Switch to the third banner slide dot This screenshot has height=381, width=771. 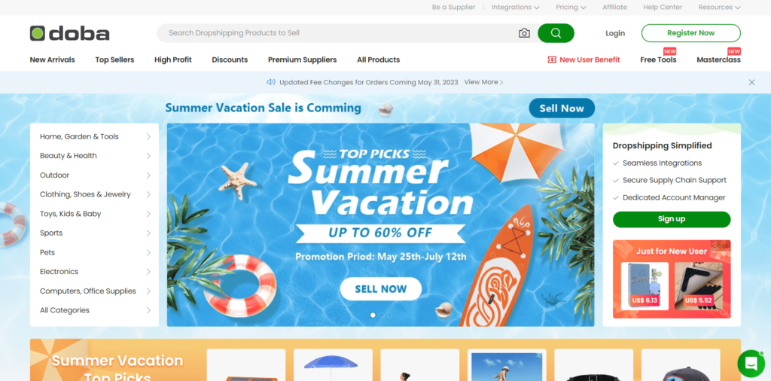pyautogui.click(x=389, y=315)
